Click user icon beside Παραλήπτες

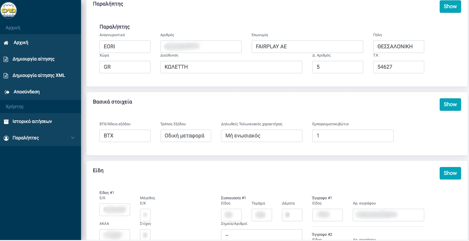[x=6, y=138]
